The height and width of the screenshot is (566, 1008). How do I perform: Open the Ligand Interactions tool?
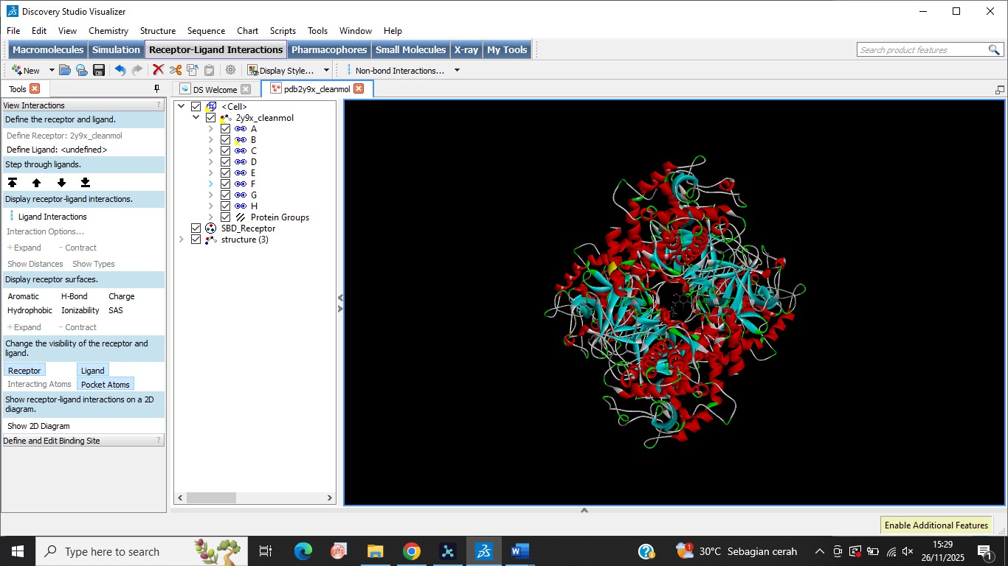pyautogui.click(x=52, y=217)
